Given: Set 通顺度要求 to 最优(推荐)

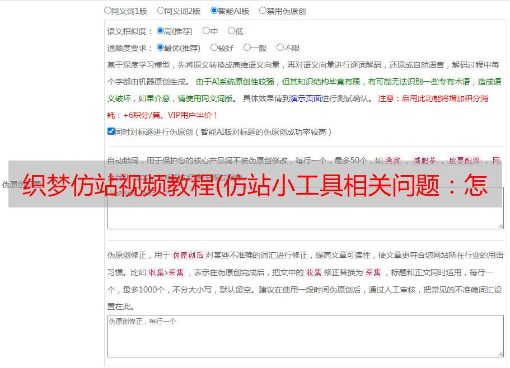Looking at the screenshot, I should coord(160,48).
